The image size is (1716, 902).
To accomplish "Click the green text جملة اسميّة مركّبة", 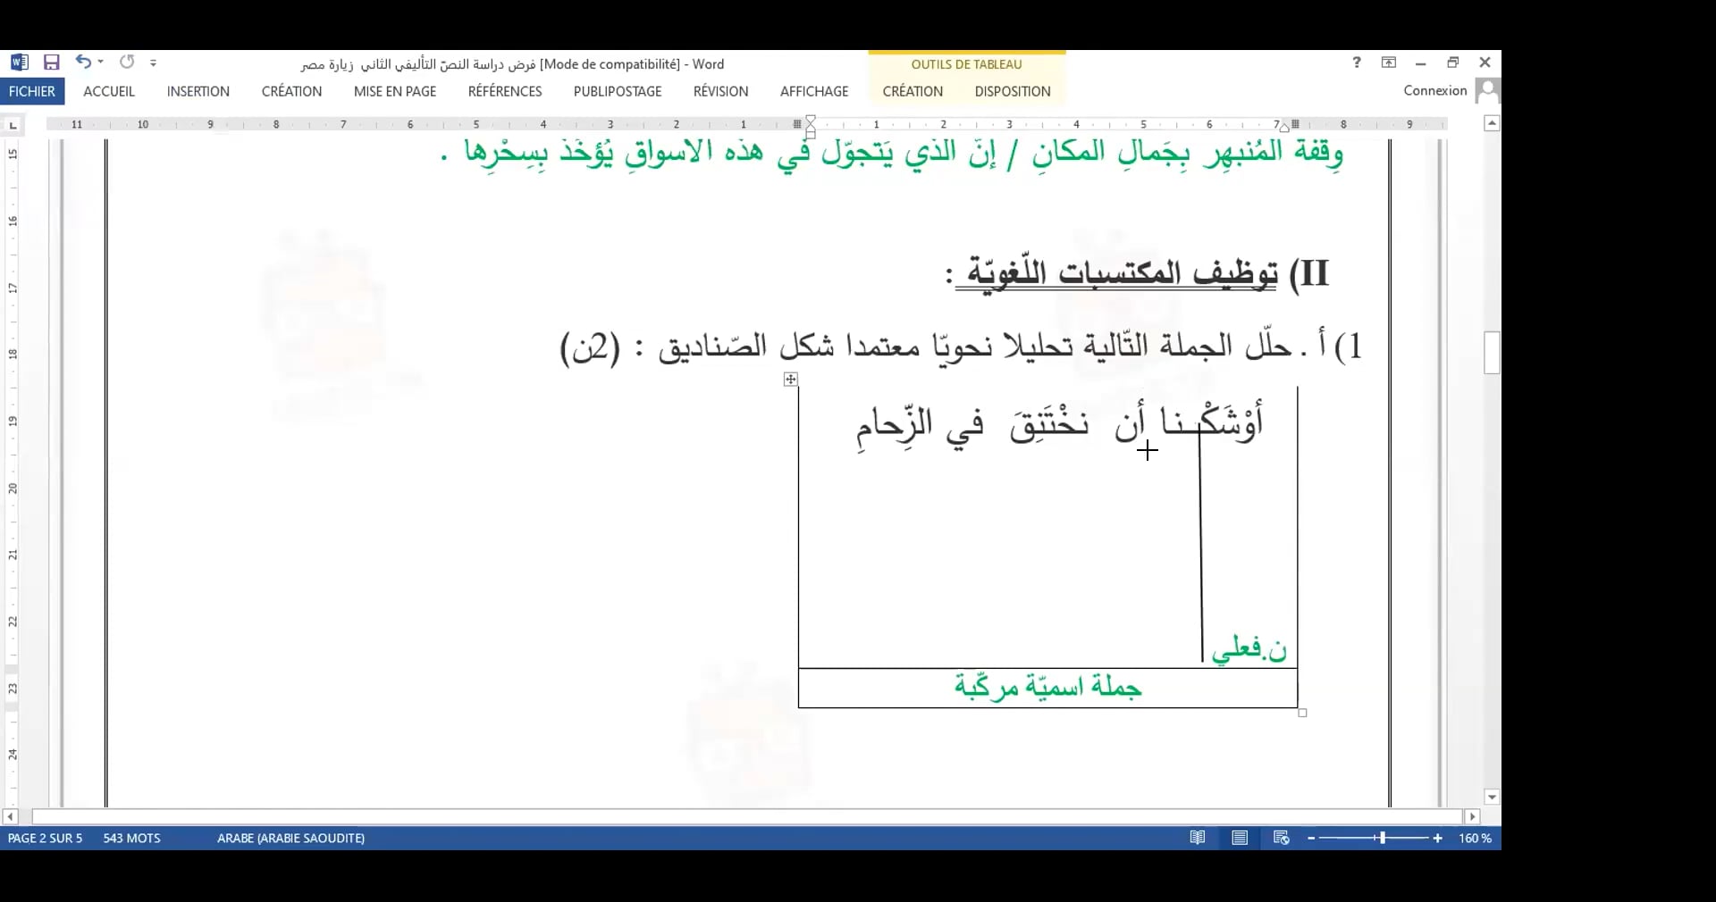I will pyautogui.click(x=1047, y=687).
